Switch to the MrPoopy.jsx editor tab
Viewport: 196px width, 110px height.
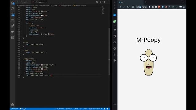(23, 2)
